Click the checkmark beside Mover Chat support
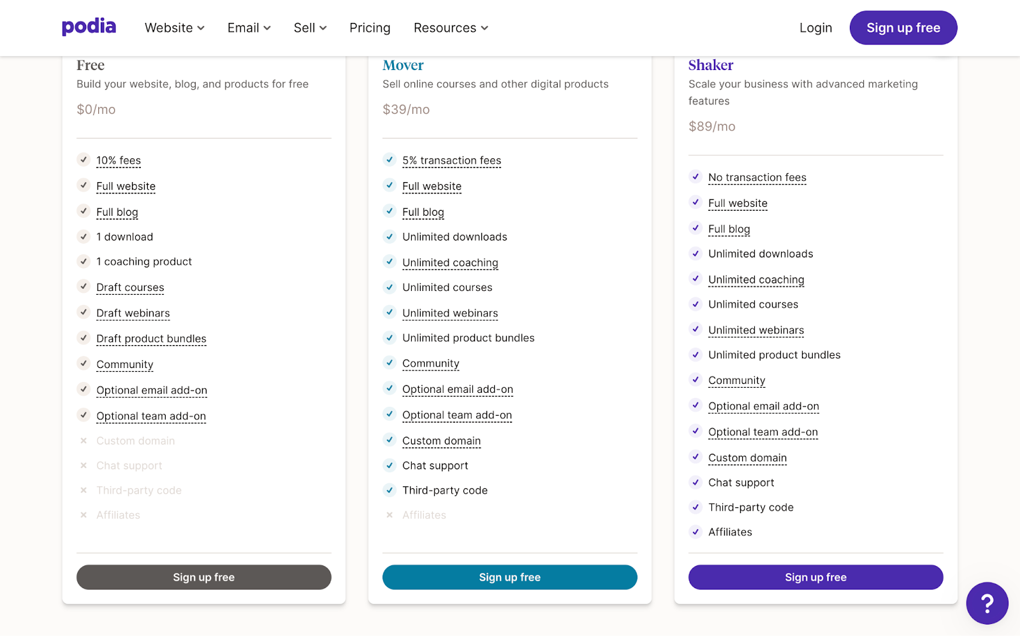Screen dimensions: 1020x636 390,465
